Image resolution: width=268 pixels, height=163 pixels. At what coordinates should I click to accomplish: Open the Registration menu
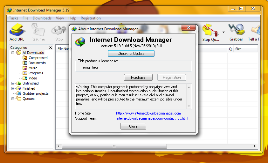(x=91, y=18)
